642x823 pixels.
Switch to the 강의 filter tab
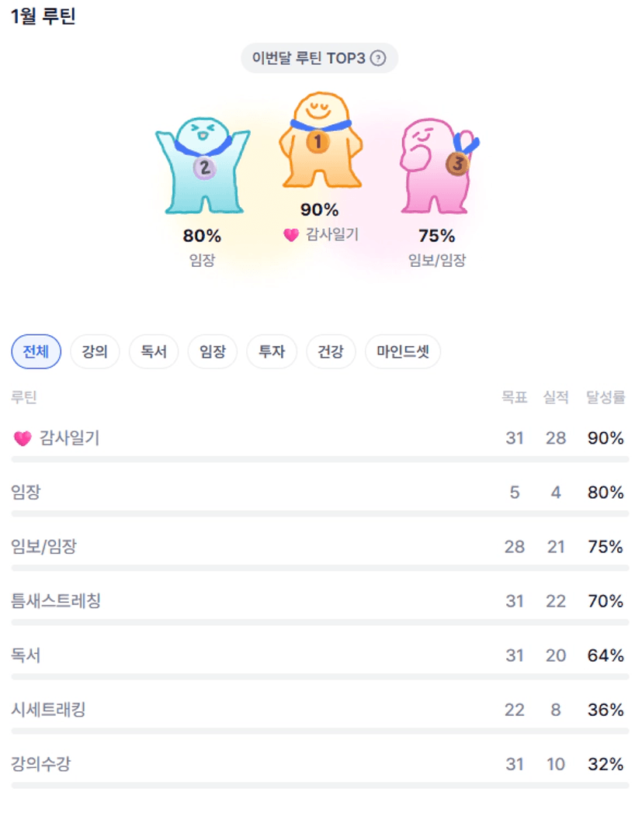pyautogui.click(x=95, y=352)
